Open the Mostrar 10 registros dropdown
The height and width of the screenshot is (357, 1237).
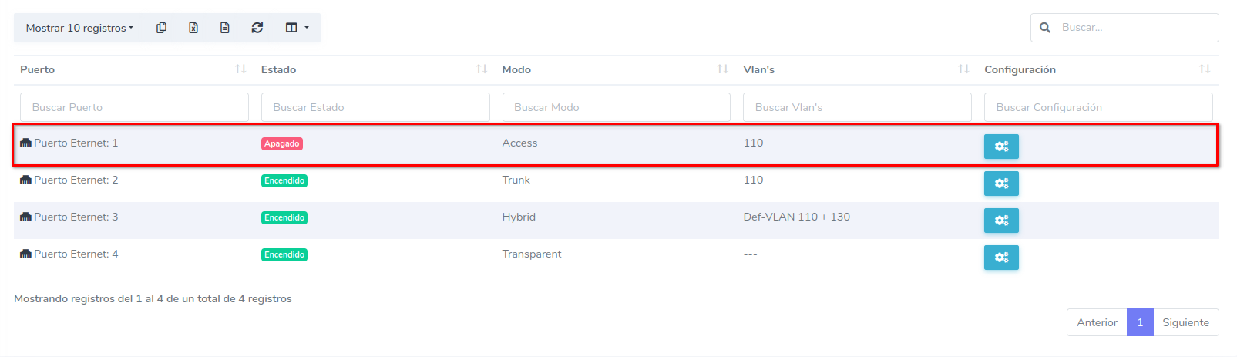tap(79, 28)
